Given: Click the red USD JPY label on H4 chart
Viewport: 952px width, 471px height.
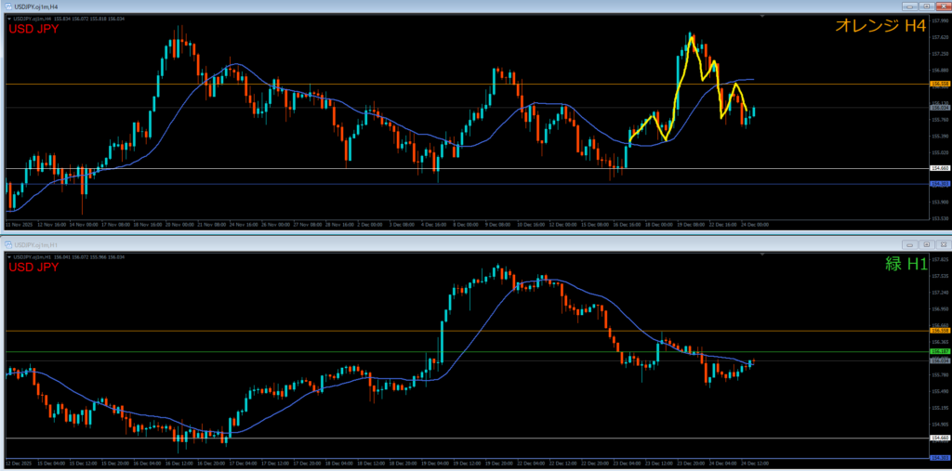Looking at the screenshot, I should (33, 30).
